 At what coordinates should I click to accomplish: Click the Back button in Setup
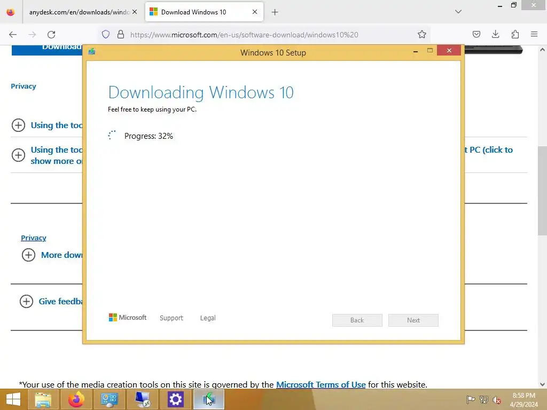tap(357, 320)
